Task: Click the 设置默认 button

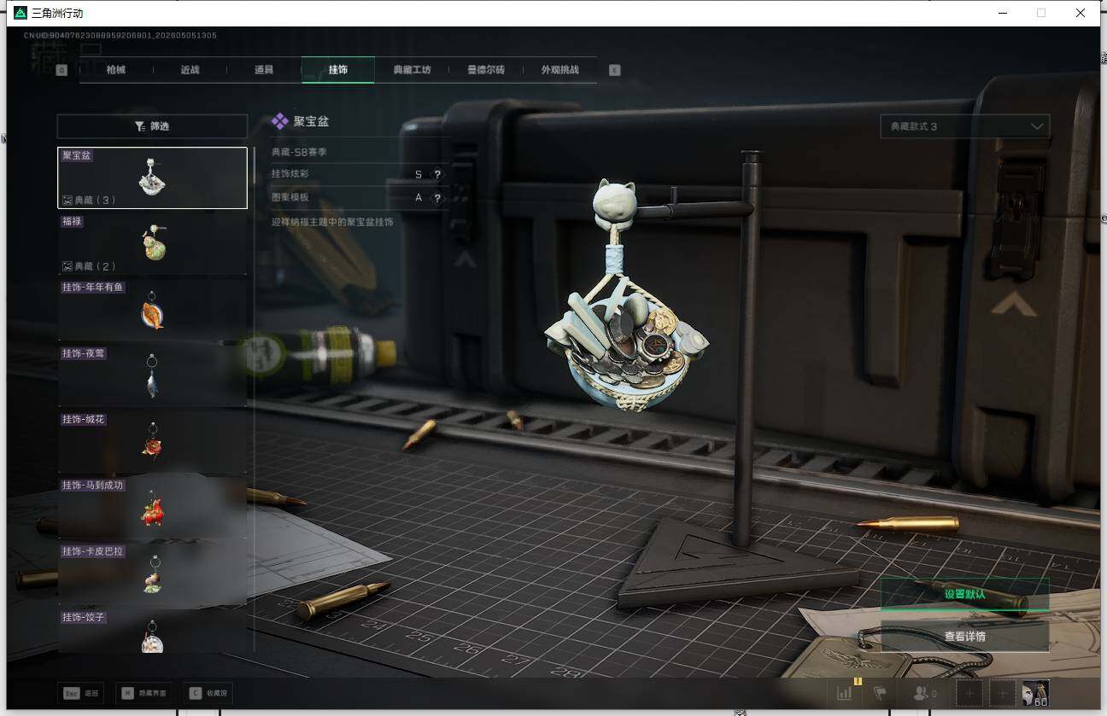Action: (x=965, y=594)
